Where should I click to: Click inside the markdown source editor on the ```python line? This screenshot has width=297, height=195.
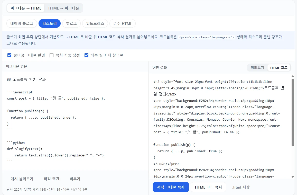pos(16,143)
